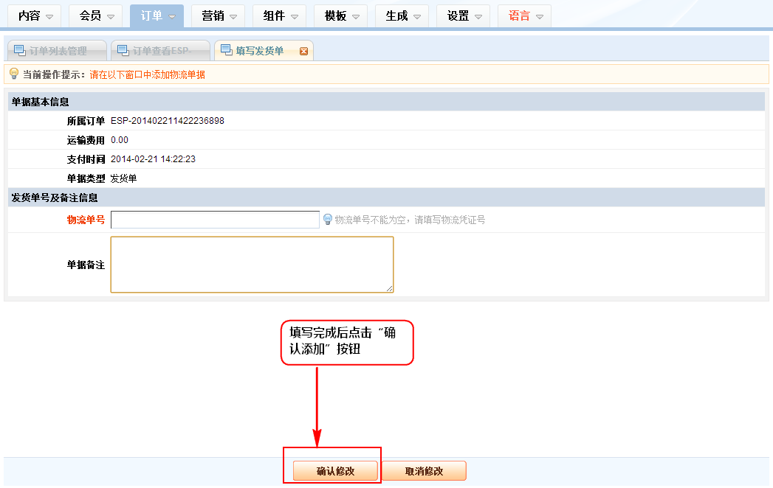The width and height of the screenshot is (773, 488).
Task: Click the lightbulb icon beside 当前操作提示
Action: coord(13,74)
